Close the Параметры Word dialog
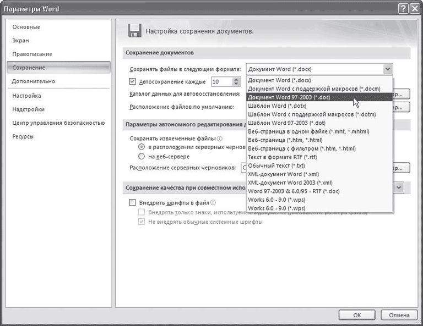The height and width of the screenshot is (326, 423). [x=415, y=9]
